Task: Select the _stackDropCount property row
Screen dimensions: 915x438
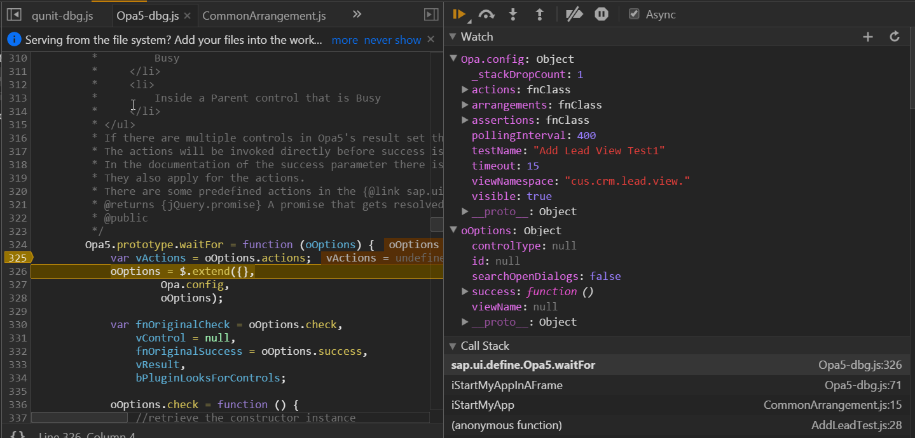Action: pyautogui.click(x=527, y=74)
